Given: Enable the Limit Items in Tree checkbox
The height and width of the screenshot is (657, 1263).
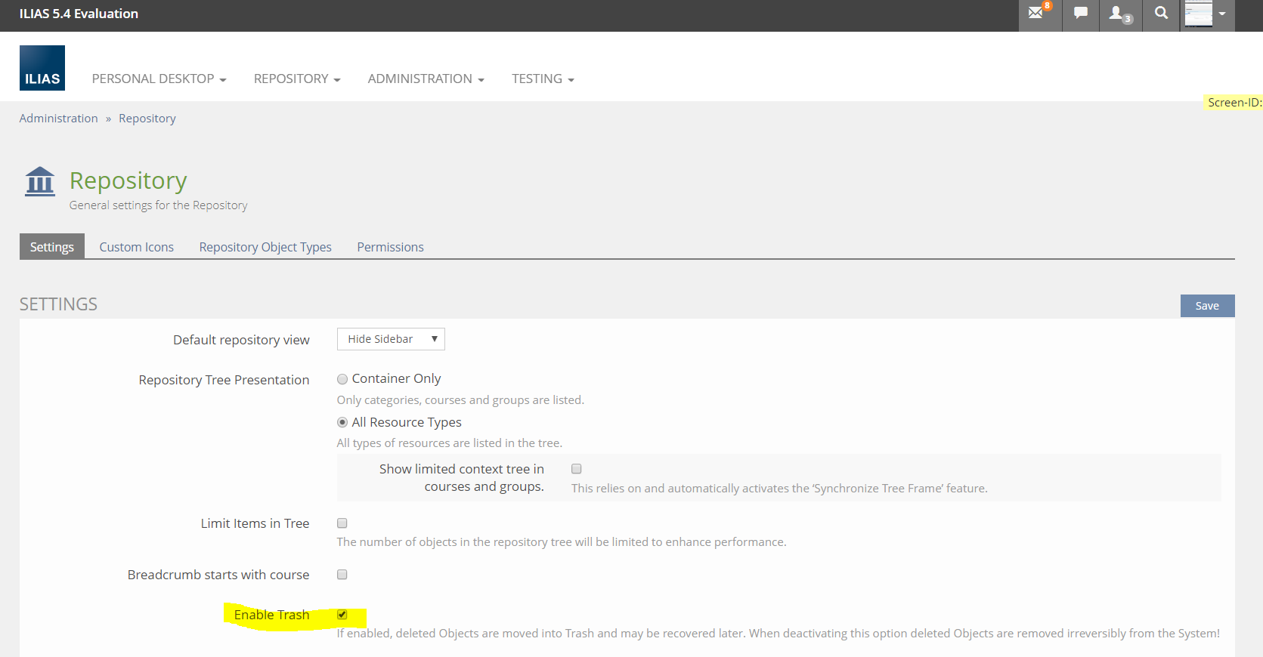Looking at the screenshot, I should pyautogui.click(x=342, y=523).
